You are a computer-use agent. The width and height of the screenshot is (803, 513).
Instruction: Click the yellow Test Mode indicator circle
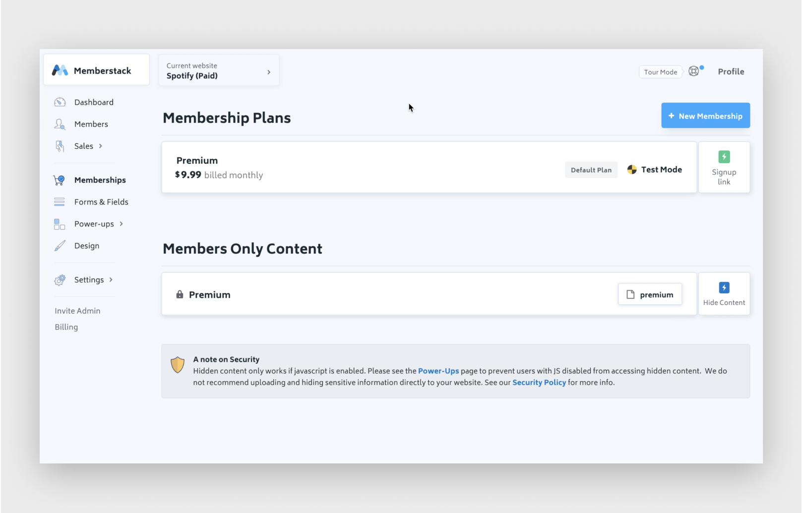pos(631,169)
